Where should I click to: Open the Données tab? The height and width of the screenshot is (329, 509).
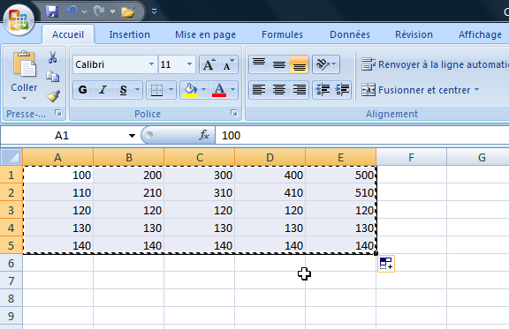click(350, 34)
